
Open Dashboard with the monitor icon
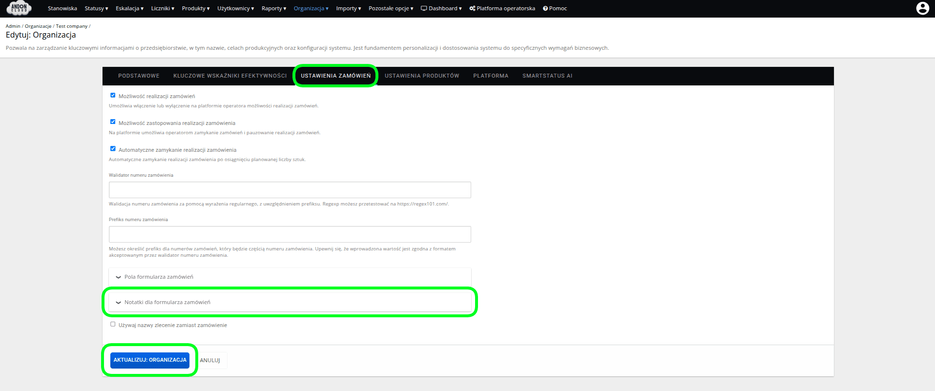(424, 8)
